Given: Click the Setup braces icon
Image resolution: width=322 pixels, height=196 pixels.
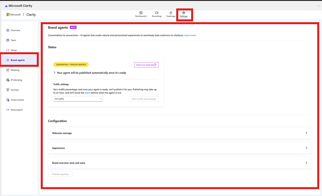Looking at the screenshot, I should 8,50.
